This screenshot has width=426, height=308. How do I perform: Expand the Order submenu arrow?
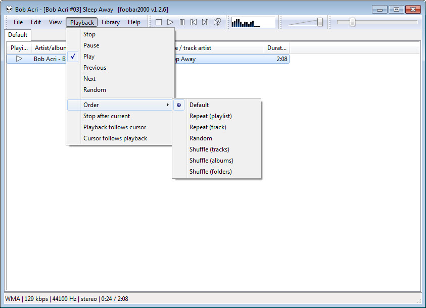168,105
